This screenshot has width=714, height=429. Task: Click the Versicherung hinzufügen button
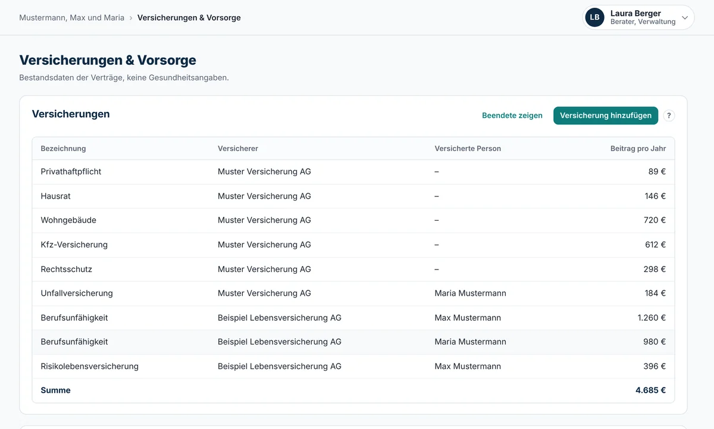(606, 115)
